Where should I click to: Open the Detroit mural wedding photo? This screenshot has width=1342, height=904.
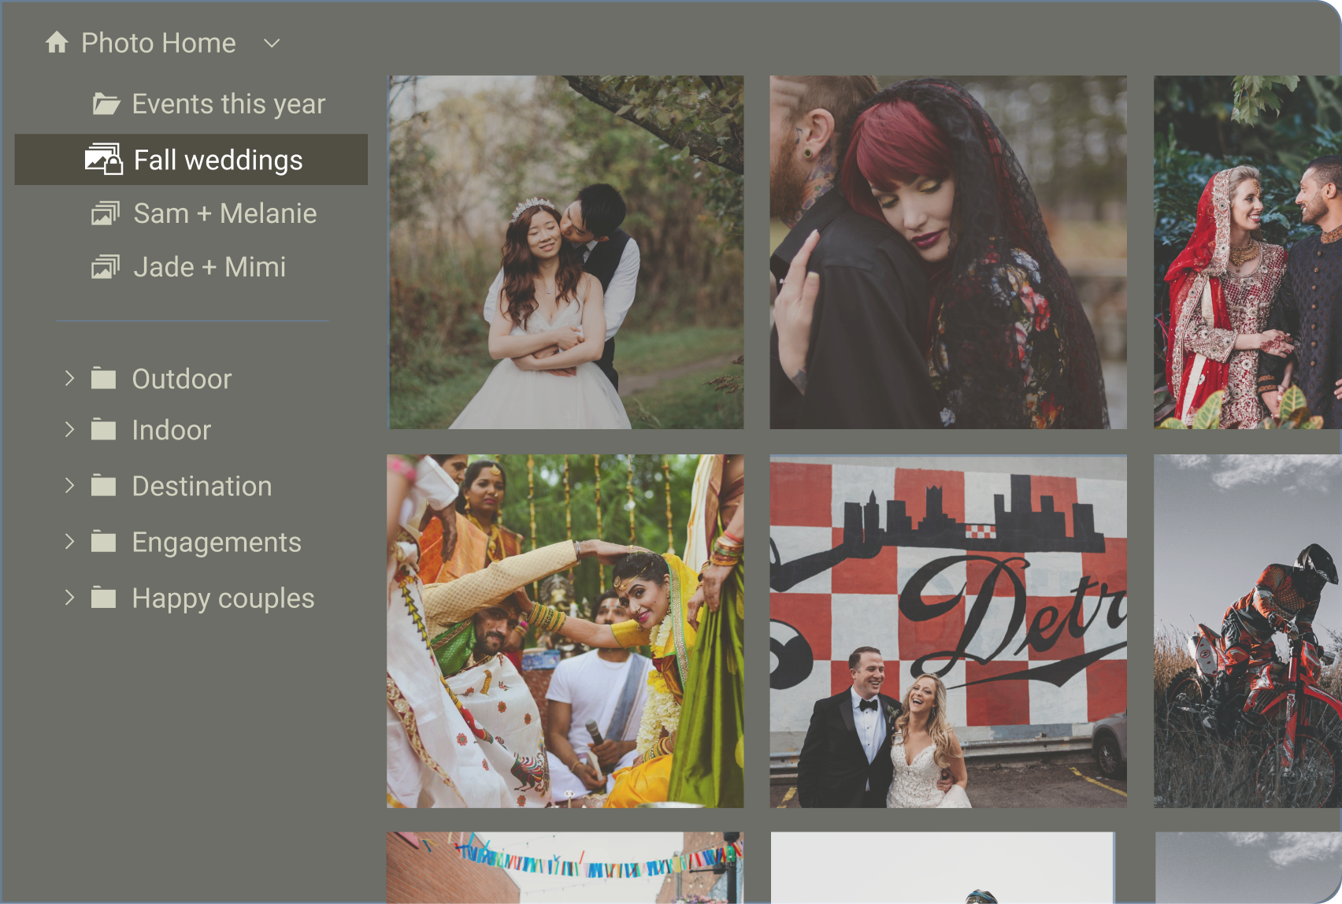pos(947,631)
